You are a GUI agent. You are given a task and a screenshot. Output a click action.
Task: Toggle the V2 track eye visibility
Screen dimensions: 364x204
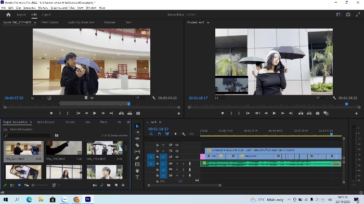[x=177, y=151]
